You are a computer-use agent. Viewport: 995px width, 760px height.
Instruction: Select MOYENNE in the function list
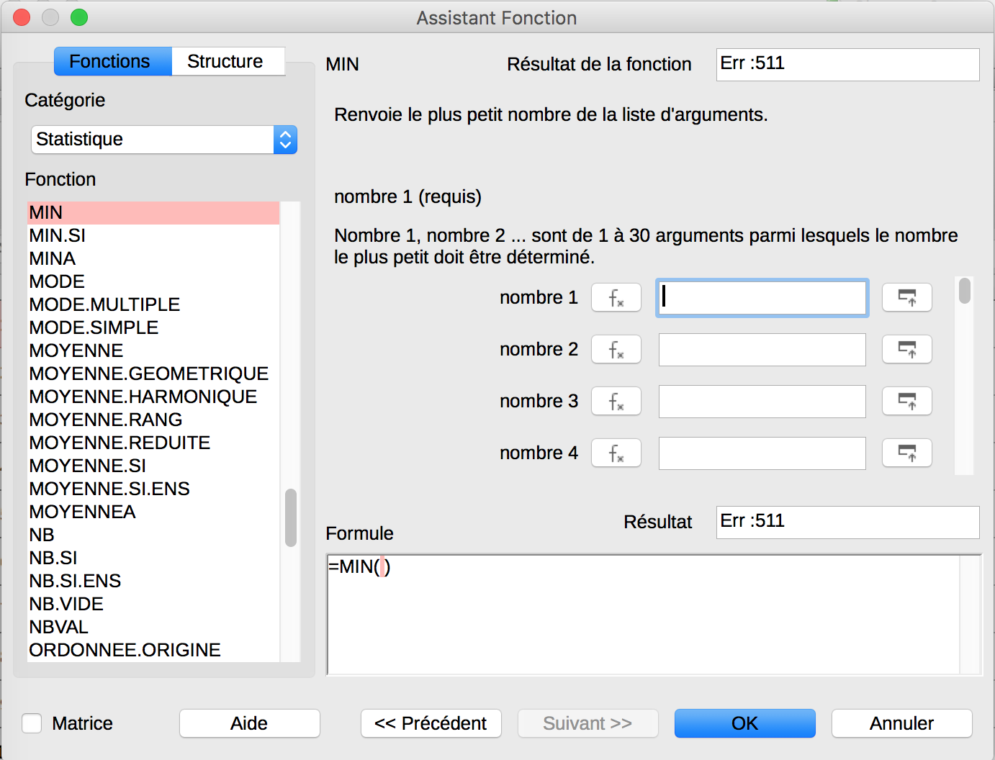tap(153, 350)
